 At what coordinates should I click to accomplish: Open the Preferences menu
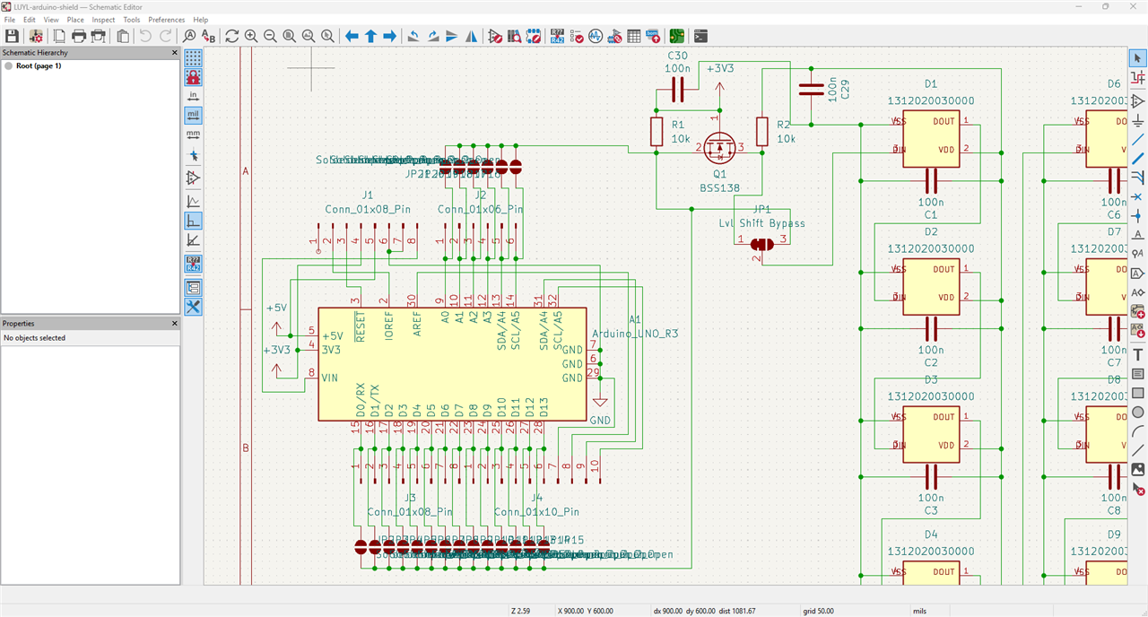point(166,19)
